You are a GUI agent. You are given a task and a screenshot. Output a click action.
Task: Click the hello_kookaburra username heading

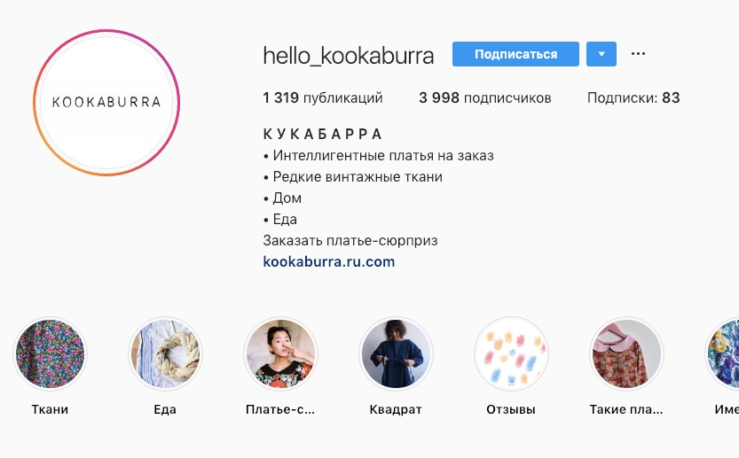tap(349, 56)
